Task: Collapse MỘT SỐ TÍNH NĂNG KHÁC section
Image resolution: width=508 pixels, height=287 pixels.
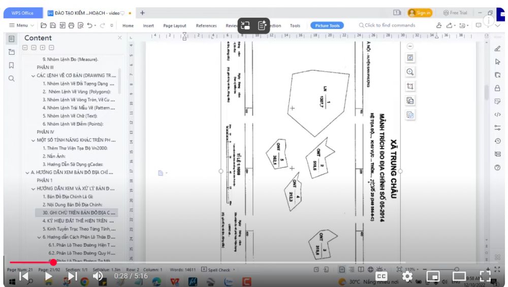Action: point(33,140)
